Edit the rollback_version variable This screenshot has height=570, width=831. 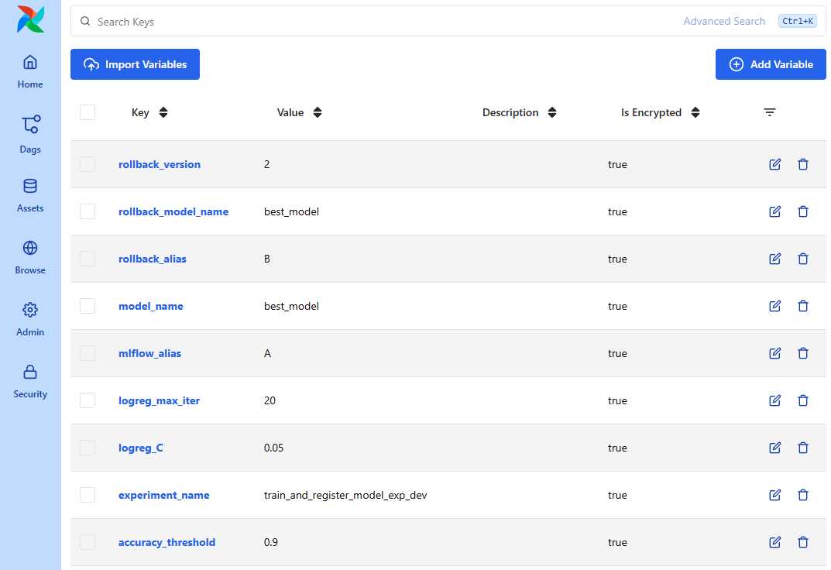click(774, 164)
